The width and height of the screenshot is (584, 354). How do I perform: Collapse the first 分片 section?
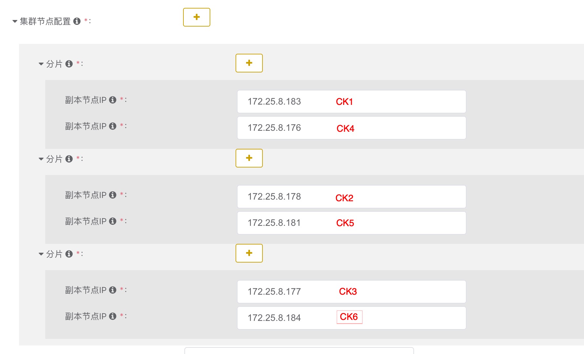[41, 64]
